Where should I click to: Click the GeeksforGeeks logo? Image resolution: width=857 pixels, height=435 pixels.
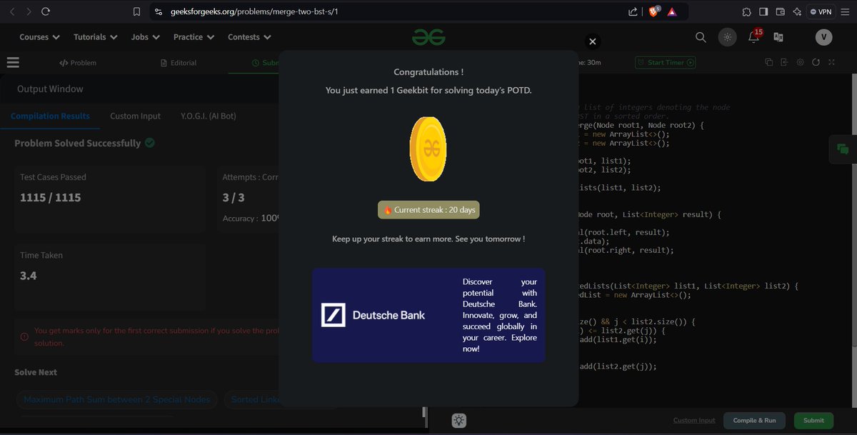tap(428, 36)
